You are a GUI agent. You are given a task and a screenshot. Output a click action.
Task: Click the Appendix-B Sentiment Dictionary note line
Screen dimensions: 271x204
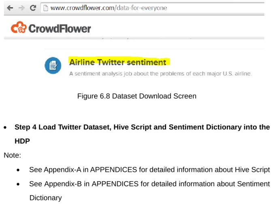(x=149, y=191)
